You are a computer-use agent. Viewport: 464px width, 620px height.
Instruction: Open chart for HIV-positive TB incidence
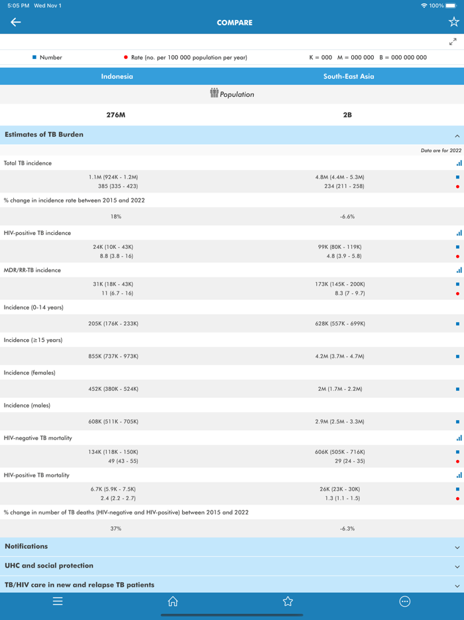[459, 233]
